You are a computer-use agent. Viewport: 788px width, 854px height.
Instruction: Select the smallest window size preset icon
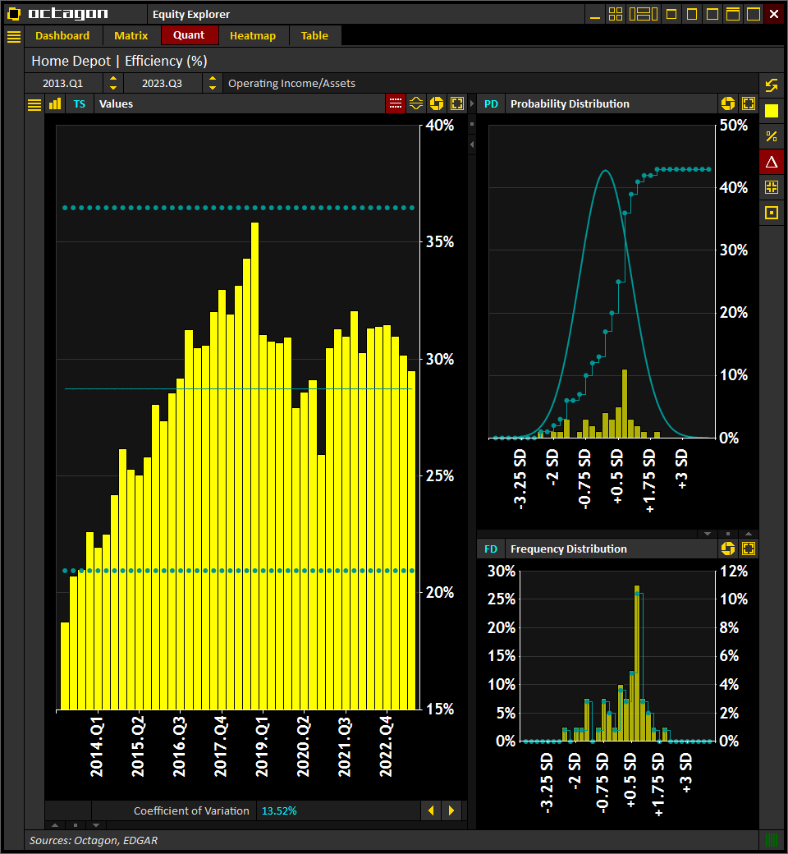point(671,14)
